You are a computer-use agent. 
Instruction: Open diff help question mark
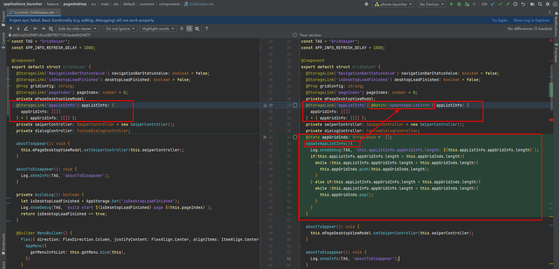[207, 28]
